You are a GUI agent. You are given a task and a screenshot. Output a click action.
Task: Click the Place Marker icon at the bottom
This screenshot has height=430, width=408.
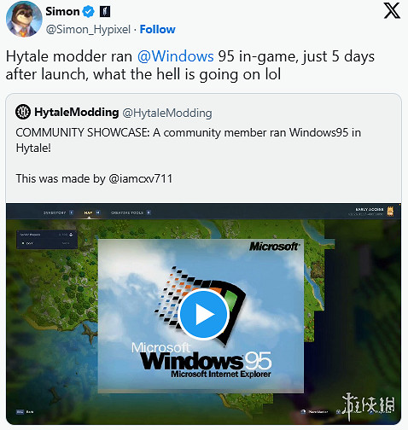pos(303,411)
